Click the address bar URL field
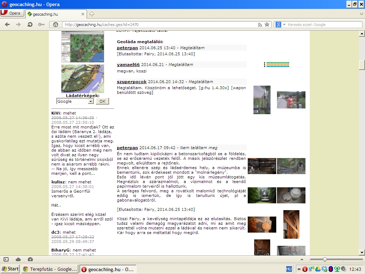The image size is (365, 274). pos(160,25)
